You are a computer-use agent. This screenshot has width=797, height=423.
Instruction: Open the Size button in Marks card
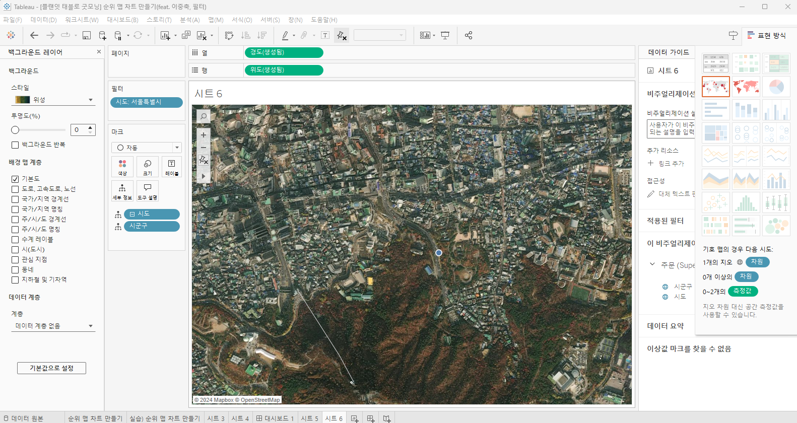click(x=148, y=167)
